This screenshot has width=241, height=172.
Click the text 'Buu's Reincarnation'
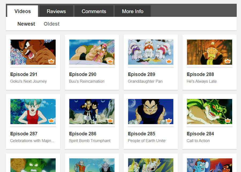[x=87, y=81]
